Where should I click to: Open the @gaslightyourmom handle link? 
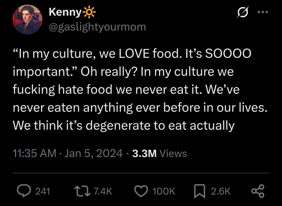[x=97, y=27]
